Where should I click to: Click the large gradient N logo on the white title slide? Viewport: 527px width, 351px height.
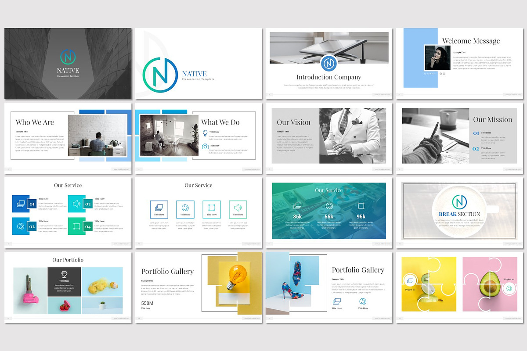[160, 74]
